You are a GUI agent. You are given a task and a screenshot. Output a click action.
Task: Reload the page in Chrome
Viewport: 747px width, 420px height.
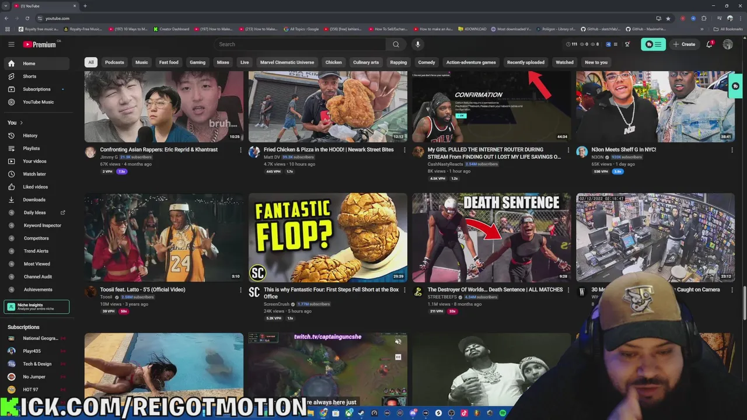[27, 18]
